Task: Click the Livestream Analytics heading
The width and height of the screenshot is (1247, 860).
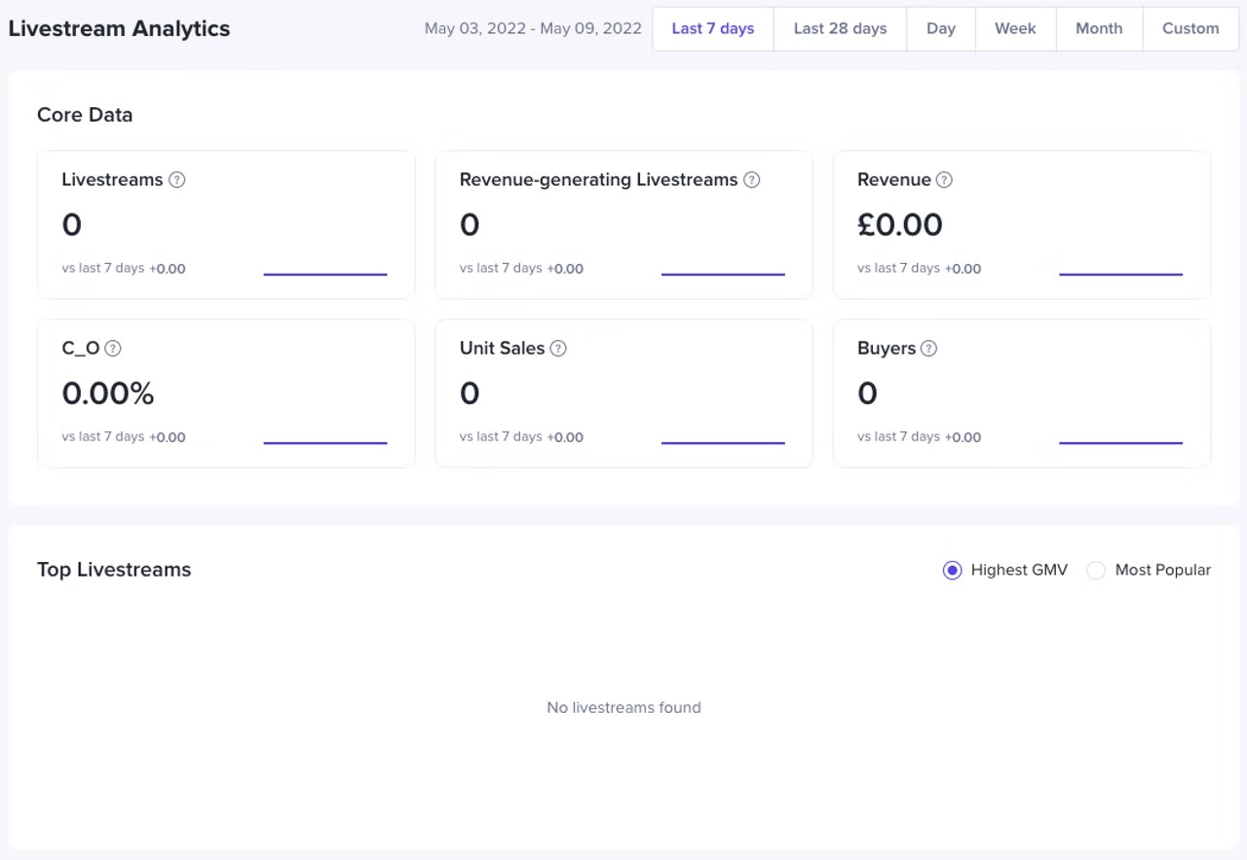Action: pos(119,28)
